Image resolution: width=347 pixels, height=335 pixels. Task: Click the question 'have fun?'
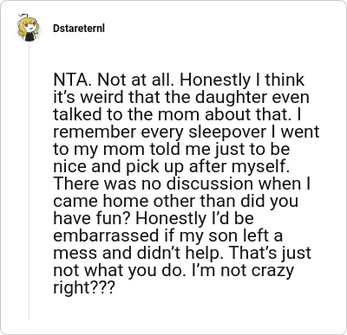(x=93, y=218)
